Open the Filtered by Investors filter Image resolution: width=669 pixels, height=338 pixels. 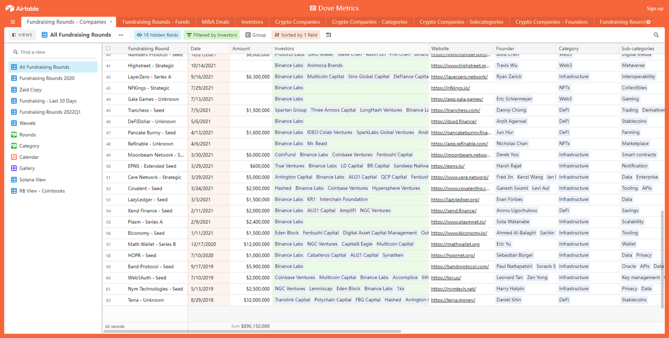(212, 35)
